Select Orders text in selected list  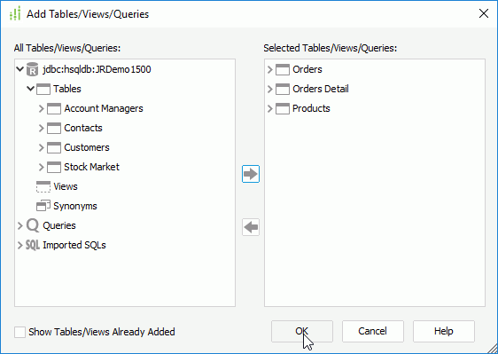[307, 69]
